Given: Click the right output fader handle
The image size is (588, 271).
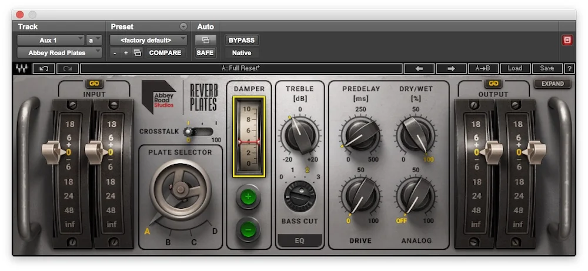Looking at the screenshot, I should click(534, 152).
